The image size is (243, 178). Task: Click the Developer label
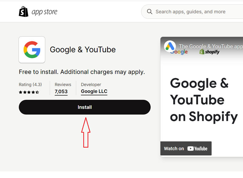click(x=91, y=84)
